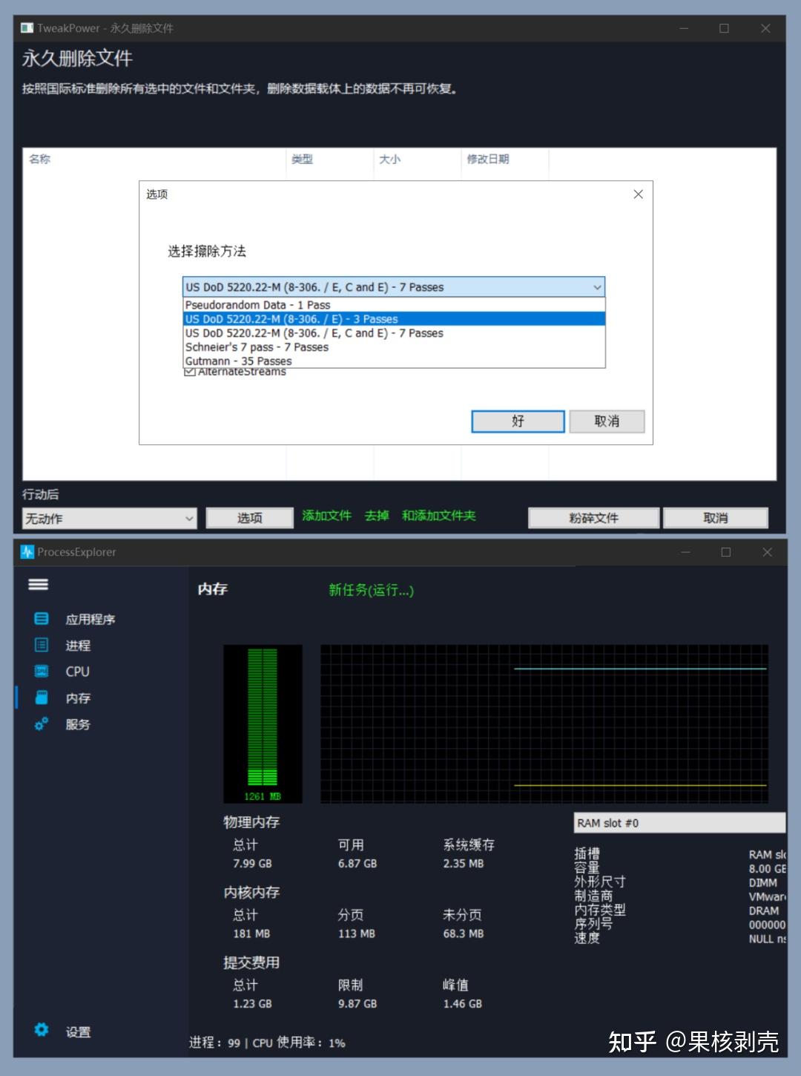This screenshot has height=1076, width=801.
Task: Open the hamburger menu in ProcessExplorer
Action: pyautogui.click(x=39, y=584)
